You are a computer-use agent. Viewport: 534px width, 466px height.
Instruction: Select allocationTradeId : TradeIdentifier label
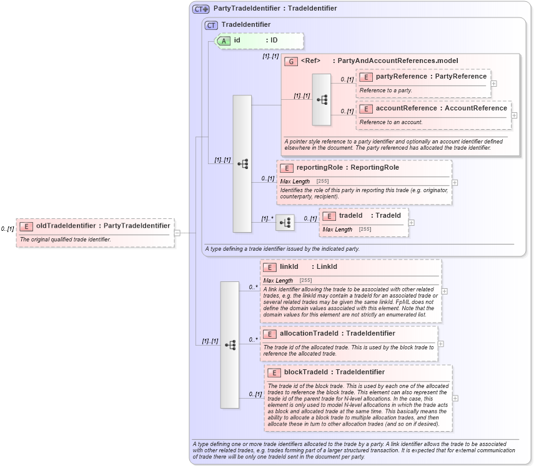point(337,333)
